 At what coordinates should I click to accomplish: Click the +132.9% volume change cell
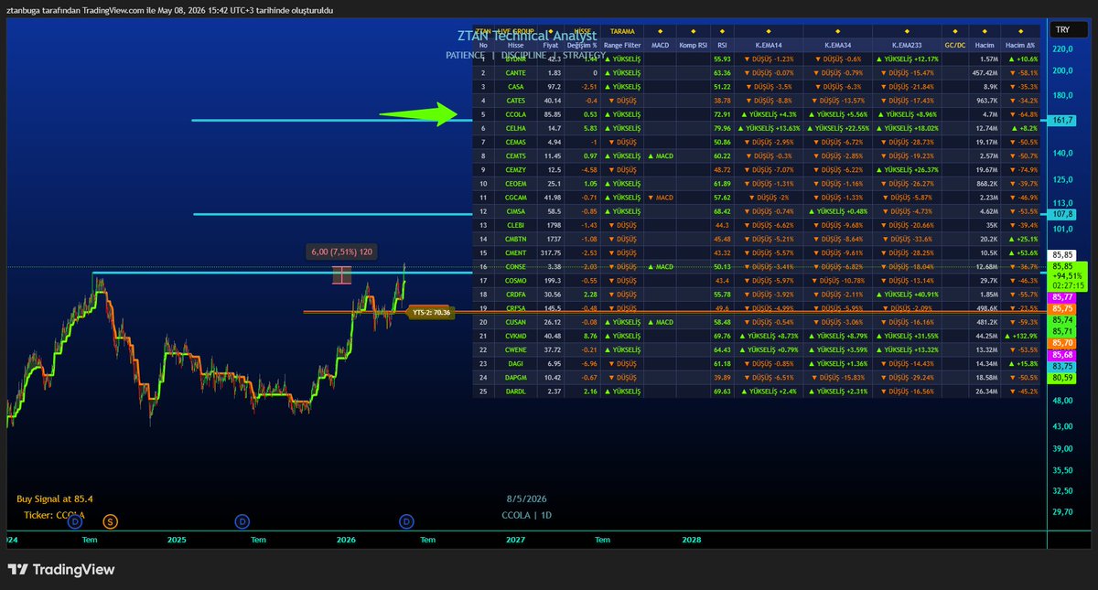tap(1021, 336)
